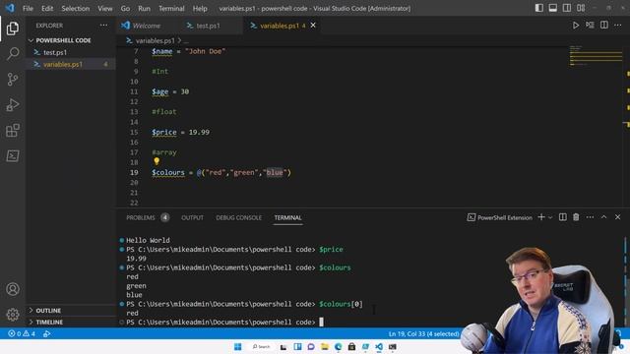The height and width of the screenshot is (354, 630).
Task: Open the File menu
Action: 28,9
